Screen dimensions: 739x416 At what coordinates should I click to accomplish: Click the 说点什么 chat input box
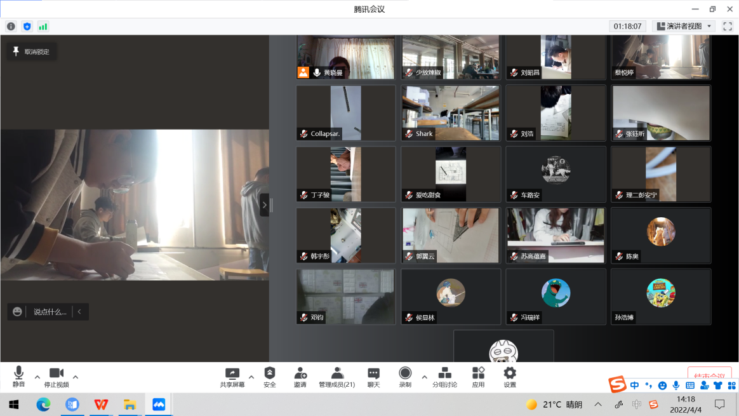pos(50,312)
